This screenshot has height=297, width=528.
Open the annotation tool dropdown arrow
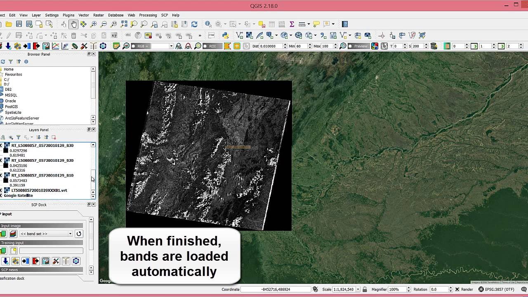click(333, 24)
